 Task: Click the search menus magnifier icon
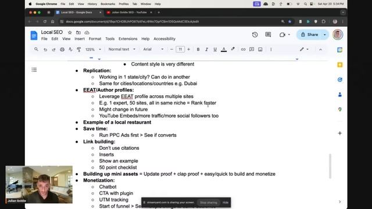36,49
